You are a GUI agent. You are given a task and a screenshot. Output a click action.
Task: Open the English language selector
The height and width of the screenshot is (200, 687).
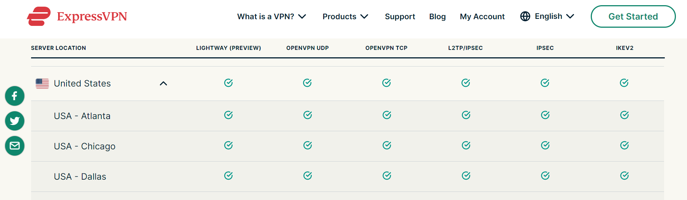[x=554, y=16]
